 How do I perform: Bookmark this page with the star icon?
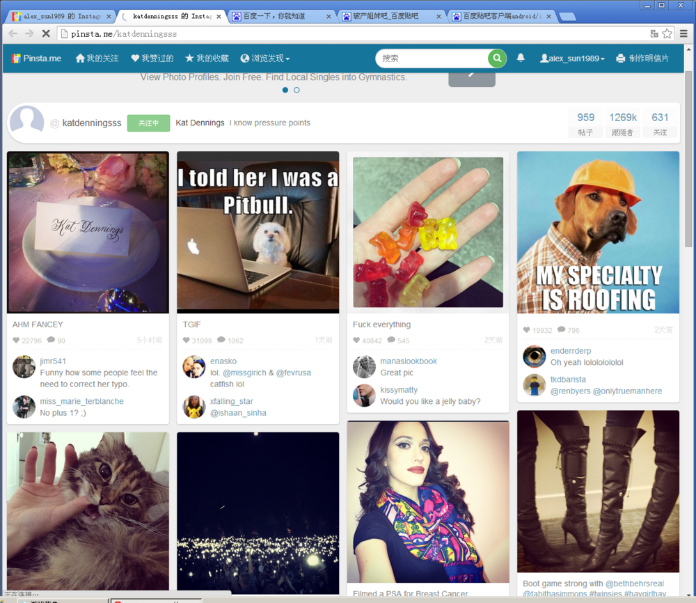[667, 33]
